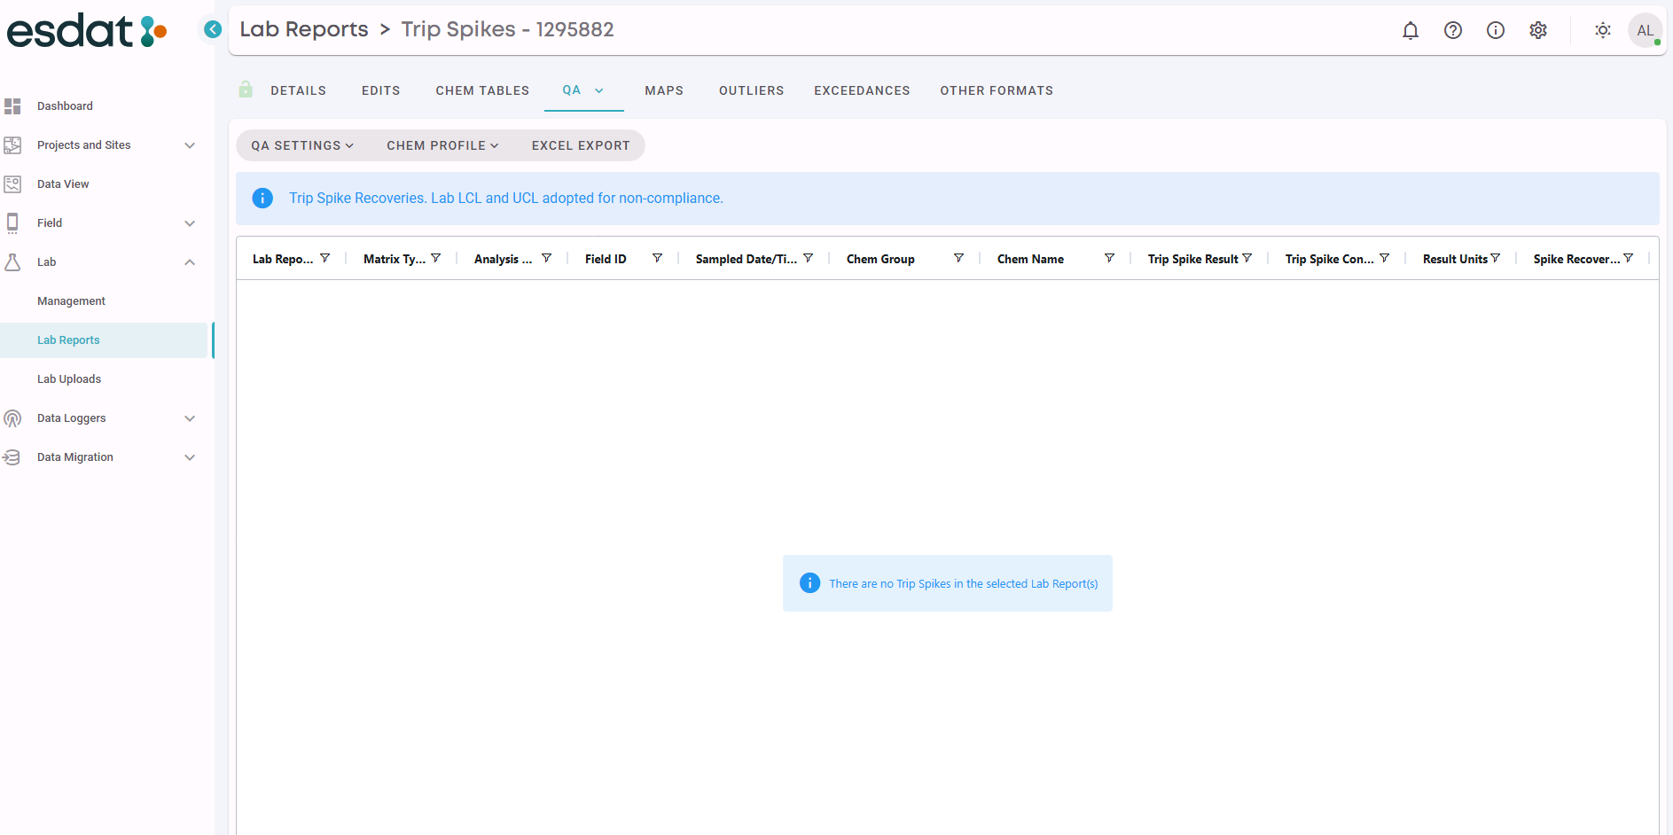Expand Projects and Sites menu
This screenshot has width=1673, height=835.
[x=189, y=145]
